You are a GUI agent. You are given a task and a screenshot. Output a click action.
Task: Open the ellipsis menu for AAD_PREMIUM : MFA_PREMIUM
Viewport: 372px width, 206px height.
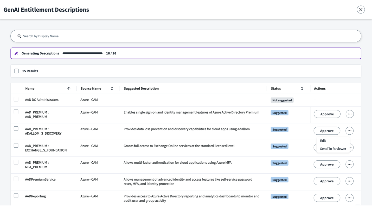(350, 164)
